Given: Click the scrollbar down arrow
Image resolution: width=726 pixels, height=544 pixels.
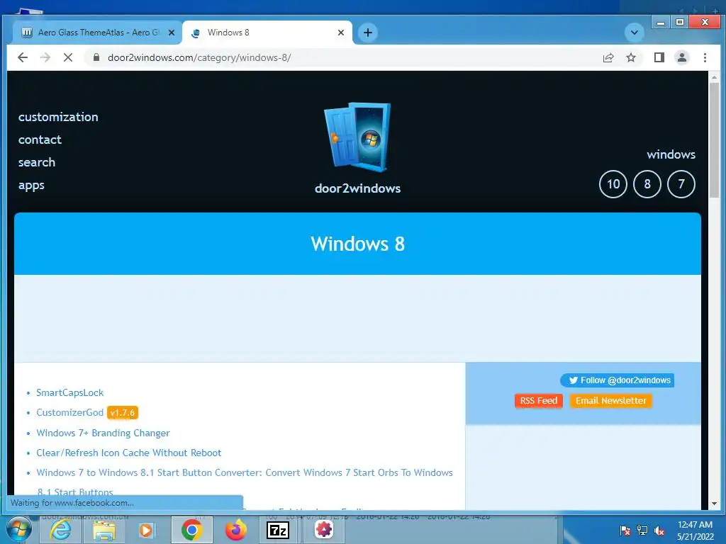Looking at the screenshot, I should click(x=714, y=504).
